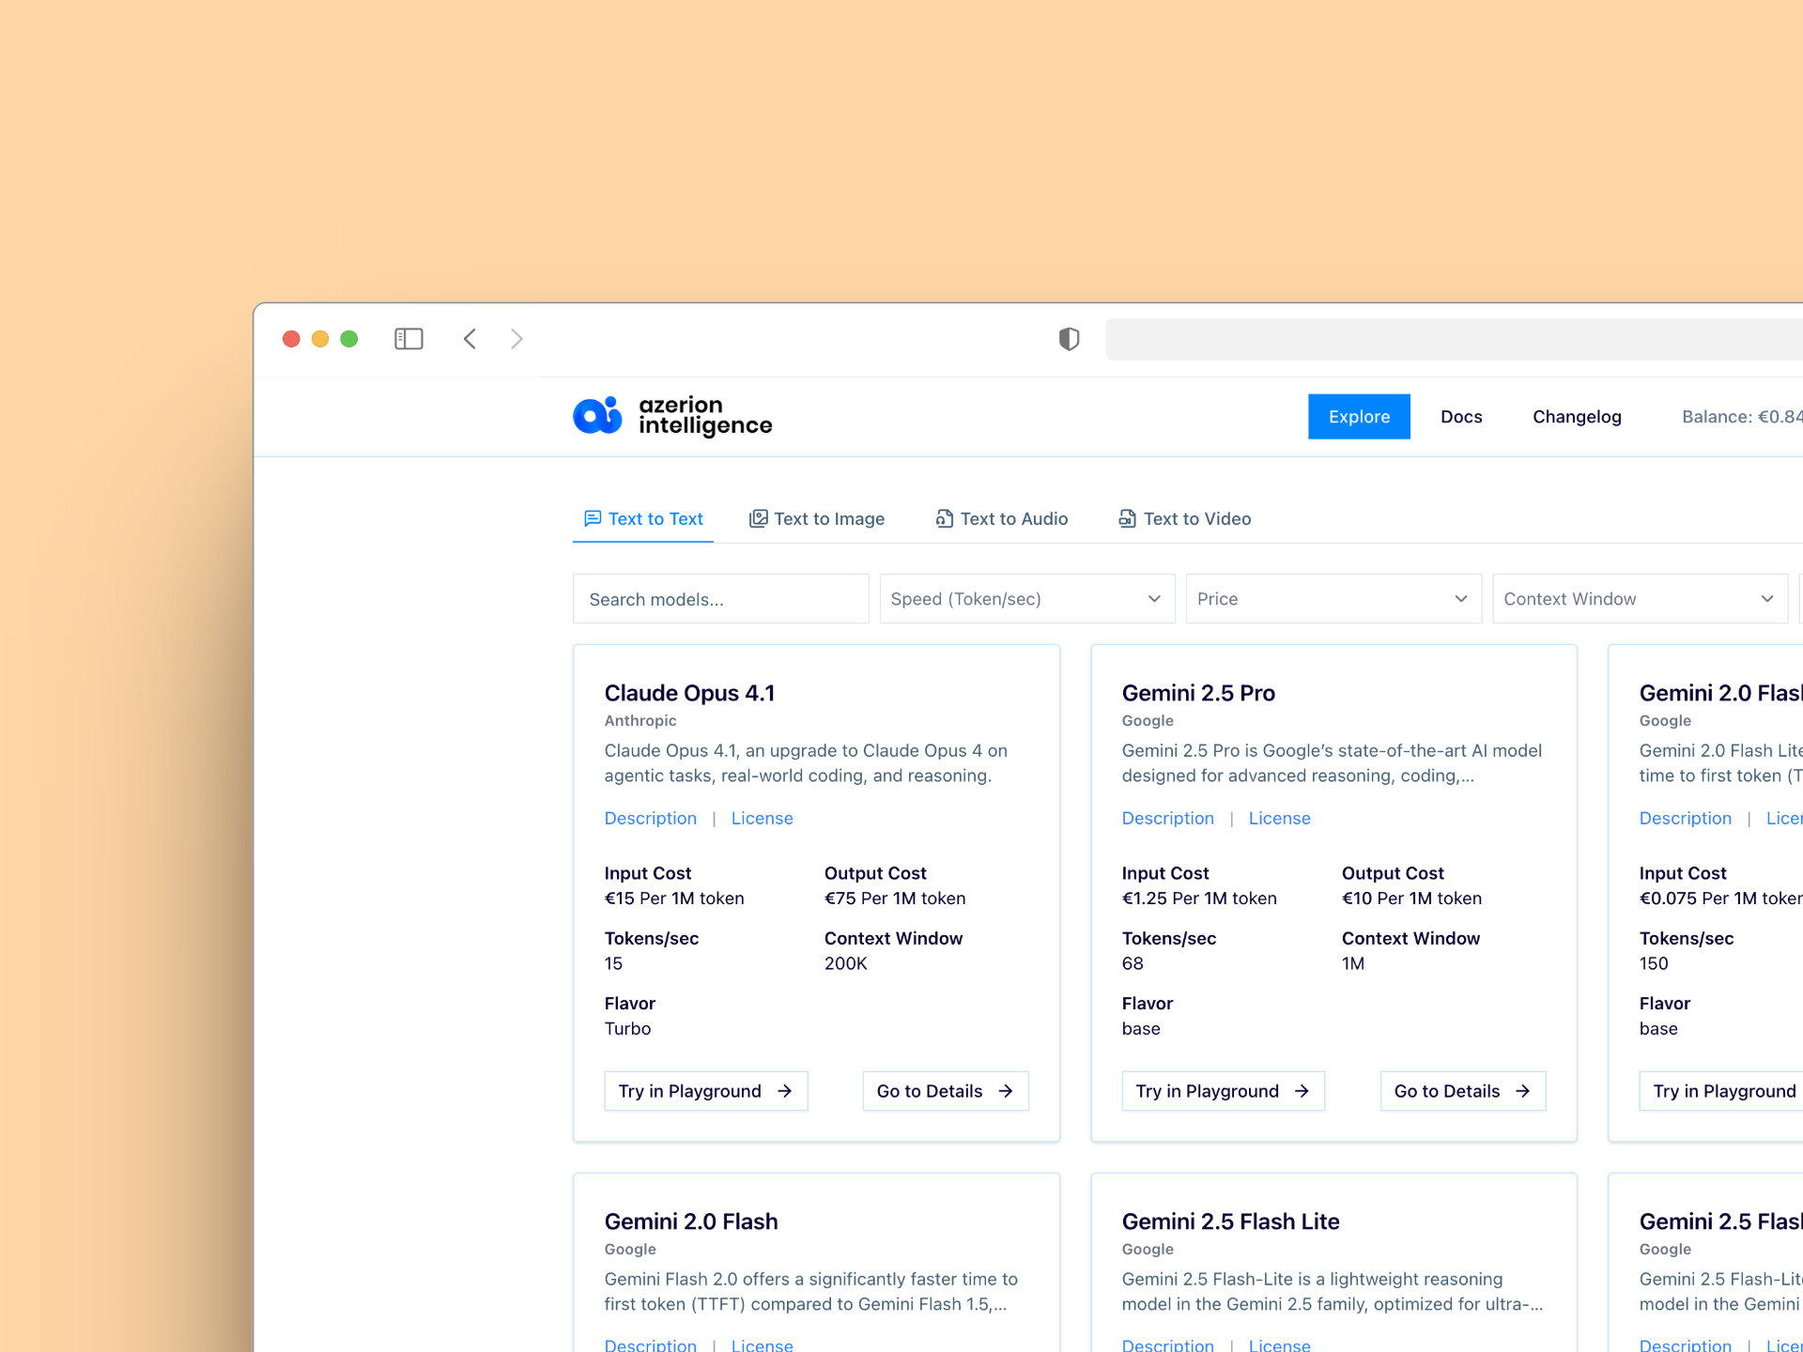Click the 200K context window value
This screenshot has height=1352, width=1803.
click(x=846, y=964)
